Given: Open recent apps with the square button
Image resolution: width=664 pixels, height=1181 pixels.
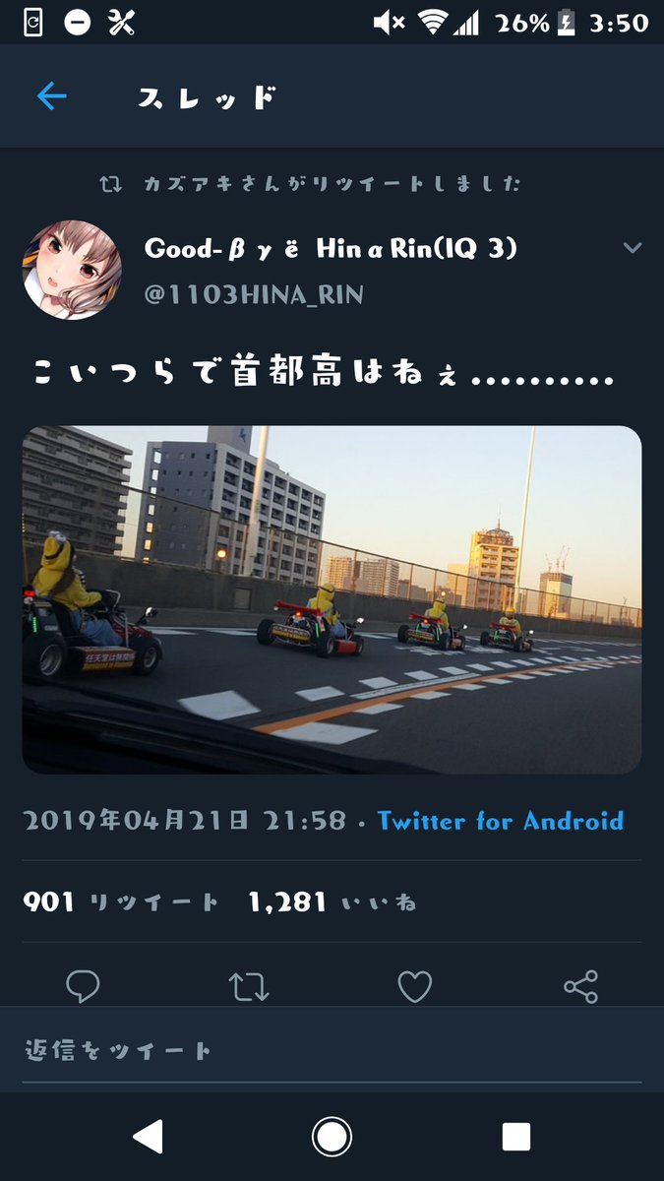Looking at the screenshot, I should (x=516, y=1137).
